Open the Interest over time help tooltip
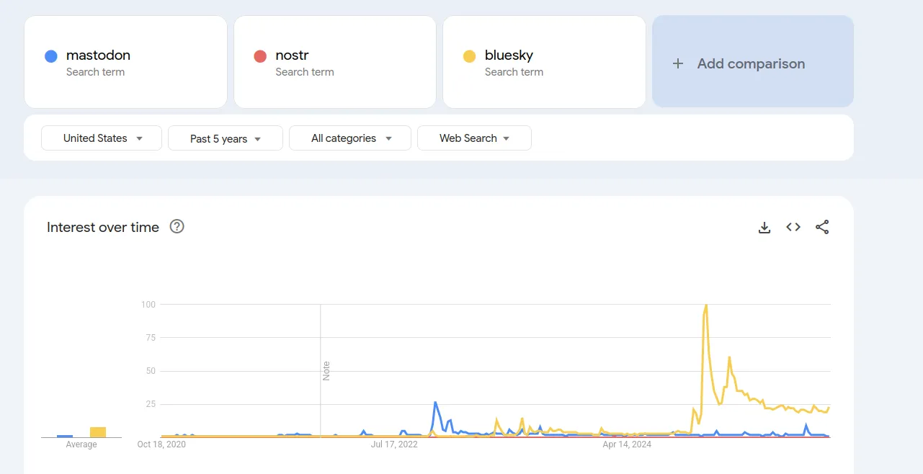The image size is (923, 474). coord(177,227)
